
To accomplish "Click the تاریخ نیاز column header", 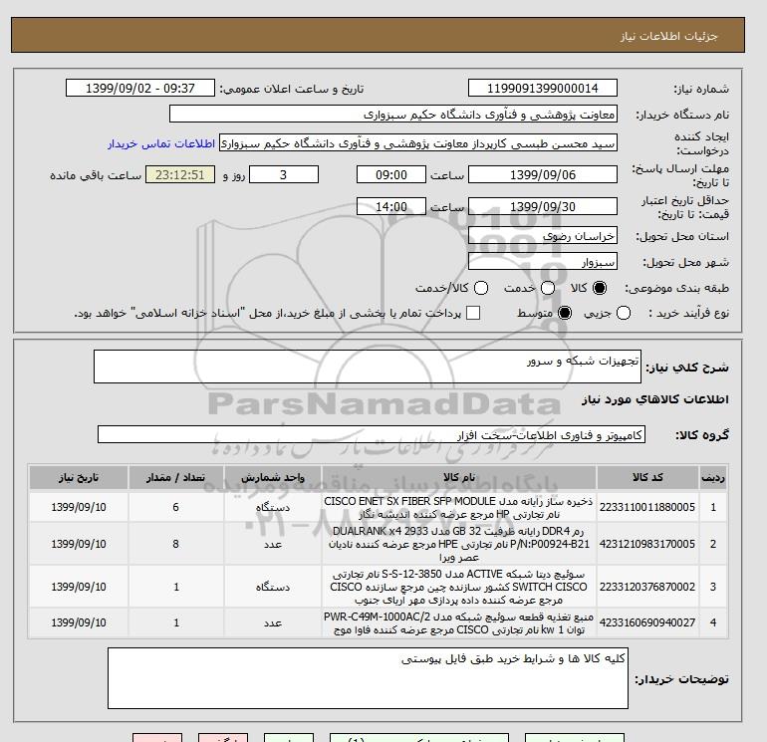I will (79, 478).
